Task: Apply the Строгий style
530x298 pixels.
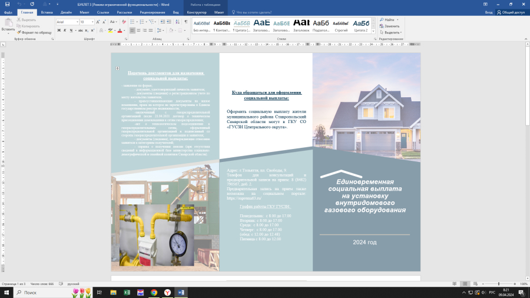Action: point(341,25)
